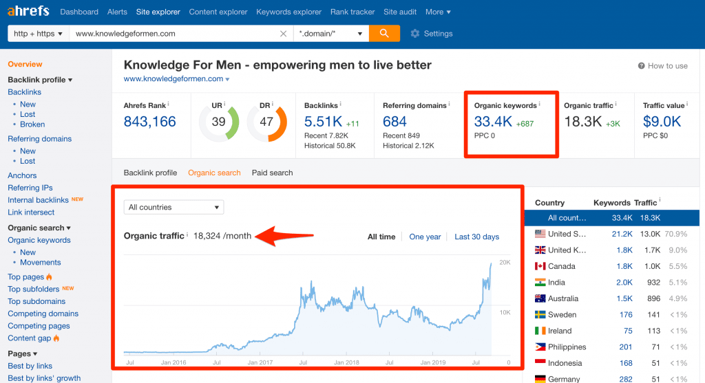705x383 pixels.
Task: Click the Australia flag icon
Action: 540,298
